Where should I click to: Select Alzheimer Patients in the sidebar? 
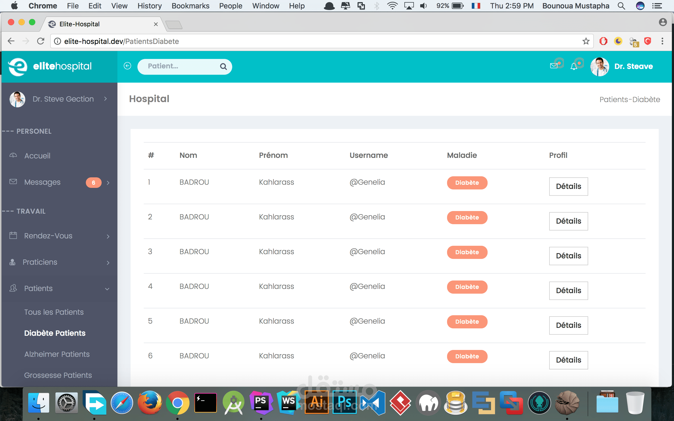tap(57, 354)
